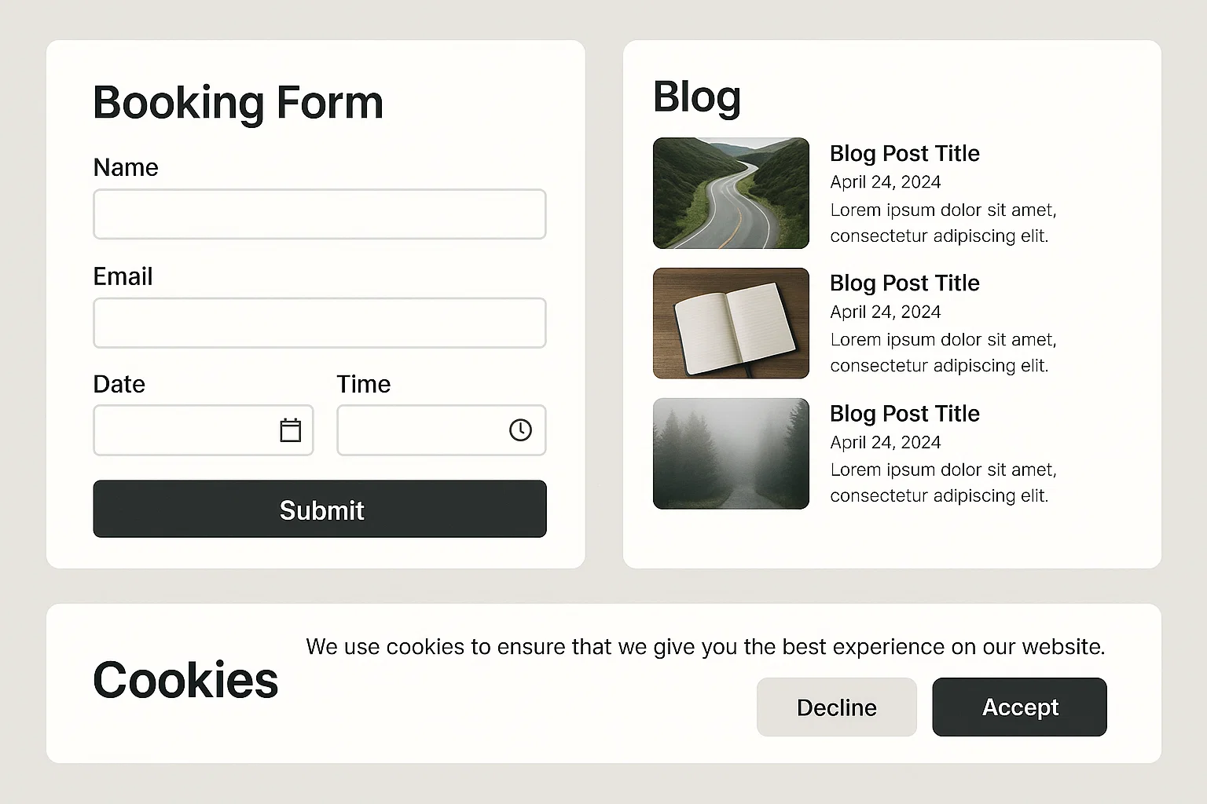Click the Booking Form heading
Viewport: 1207px width, 804px height.
pos(238,103)
